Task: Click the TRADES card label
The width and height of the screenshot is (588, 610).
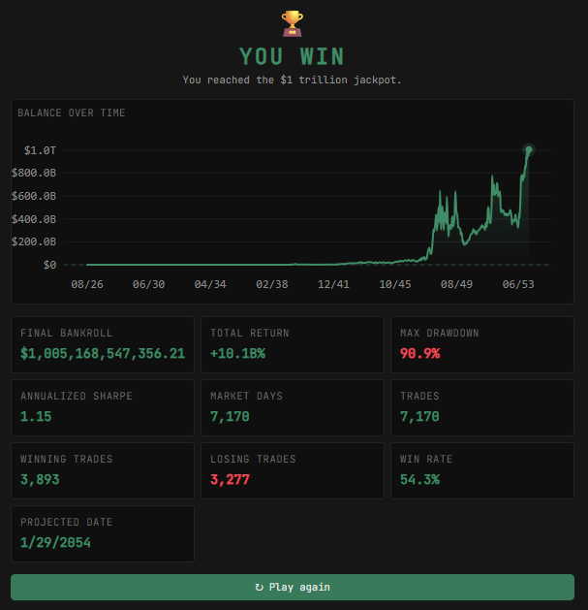Action: [419, 396]
